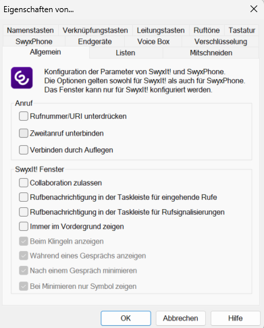Open help via the Hilfe button
The image size is (264, 328).
(x=236, y=319)
